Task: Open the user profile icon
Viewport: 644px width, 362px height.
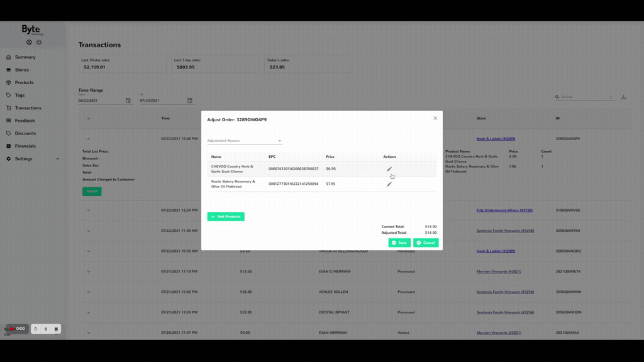Action: pos(29,42)
